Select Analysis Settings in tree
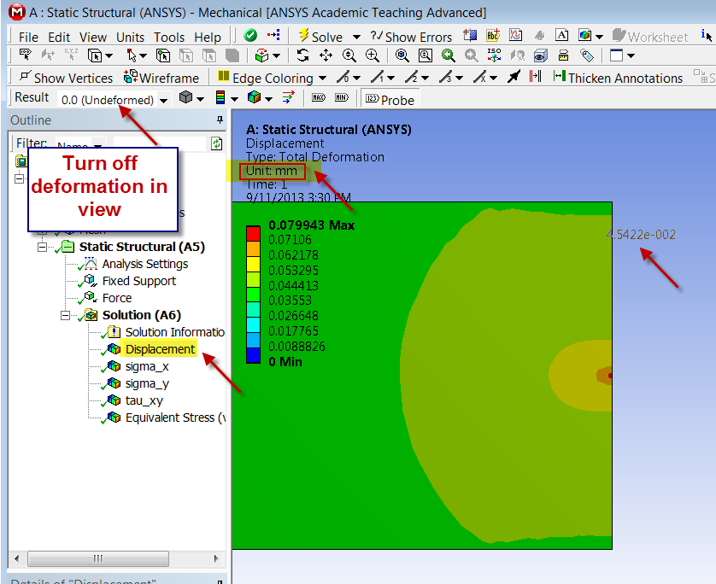Image resolution: width=716 pixels, height=584 pixels. pos(144,264)
